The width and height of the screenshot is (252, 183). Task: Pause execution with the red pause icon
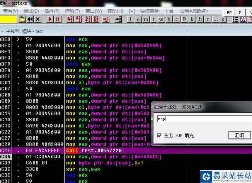[x=58, y=19]
